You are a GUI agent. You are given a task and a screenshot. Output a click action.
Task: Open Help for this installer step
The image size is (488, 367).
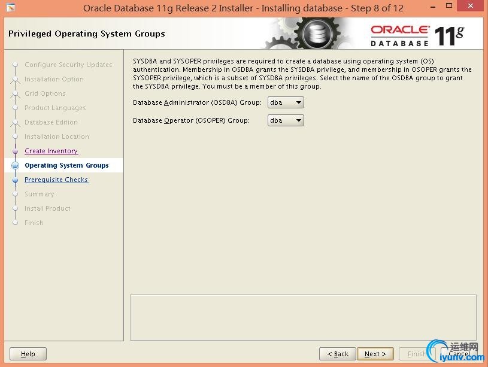click(28, 354)
